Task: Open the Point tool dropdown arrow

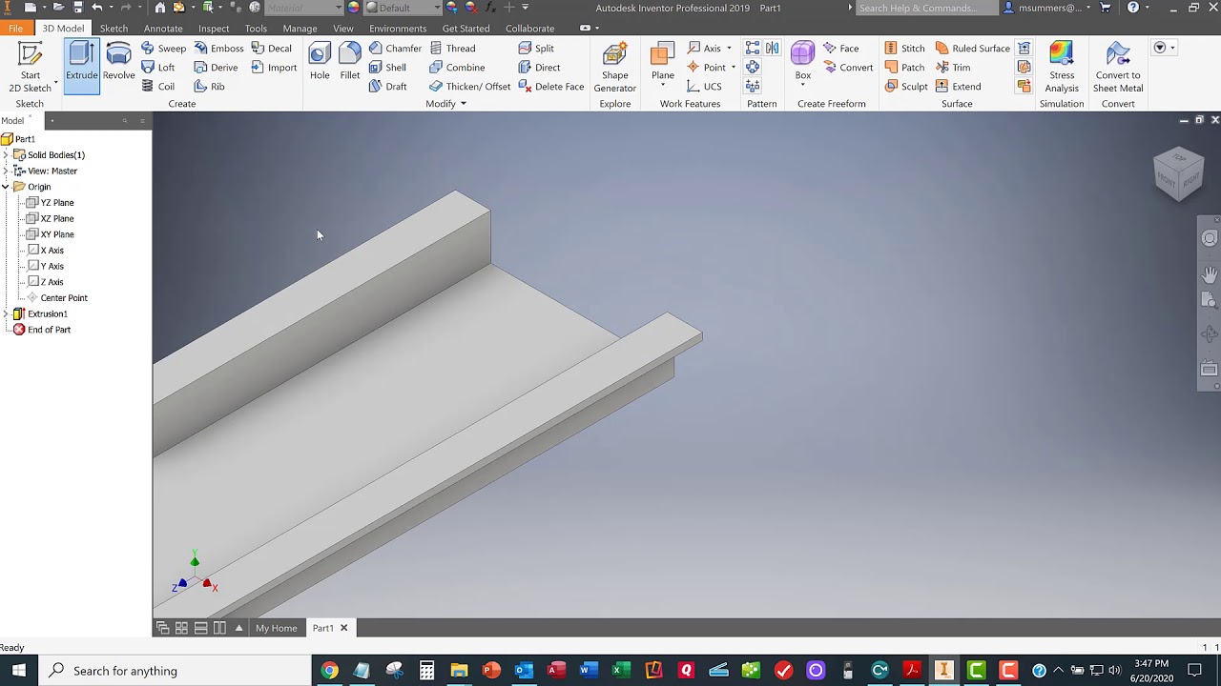Action: [733, 68]
